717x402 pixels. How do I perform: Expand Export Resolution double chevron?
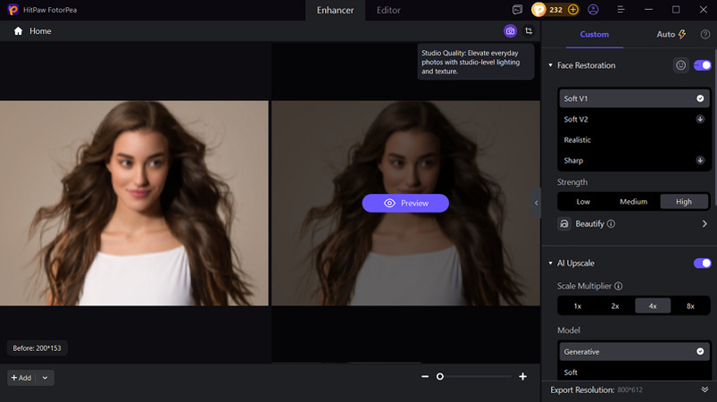[x=704, y=389]
